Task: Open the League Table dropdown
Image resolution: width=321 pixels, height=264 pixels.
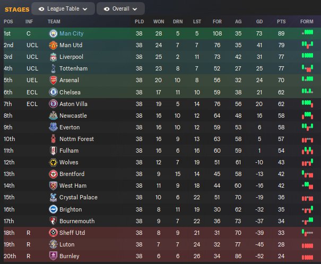Action: pos(63,9)
